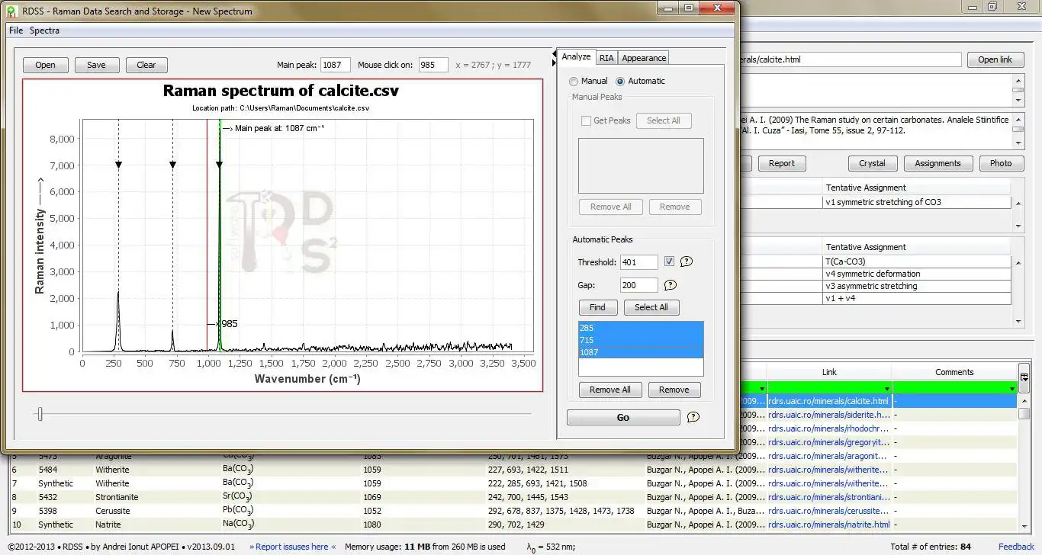Viewport: 1042px width, 555px height.
Task: Click Select All in Manual Peaks group
Action: (664, 120)
